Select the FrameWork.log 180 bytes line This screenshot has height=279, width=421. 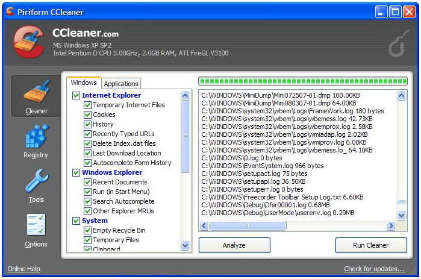pos(293,111)
